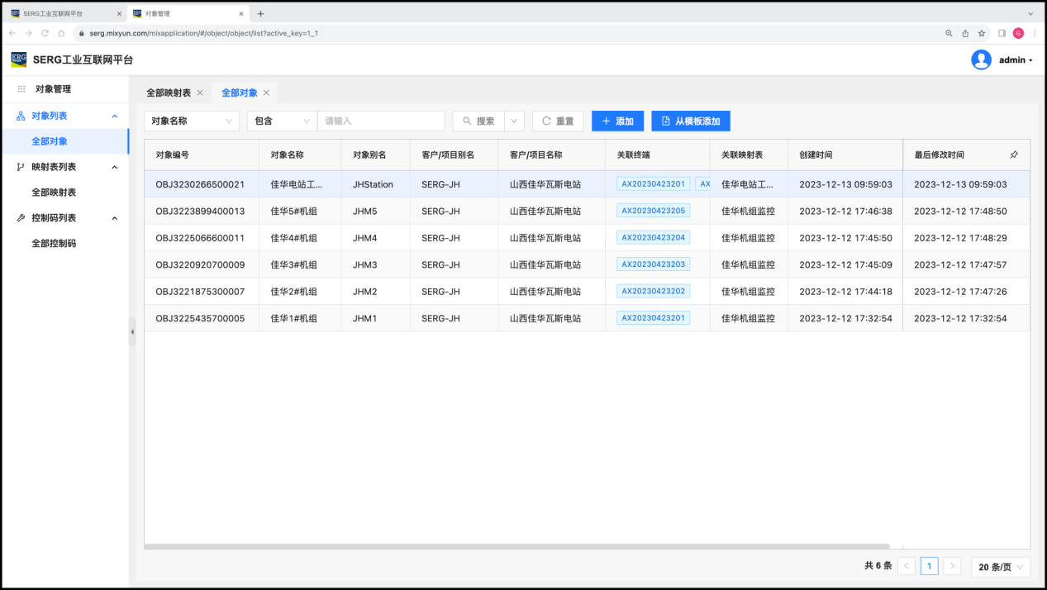Collapse the 映射表列表 sidebar group
This screenshot has width=1047, height=590.
(115, 167)
